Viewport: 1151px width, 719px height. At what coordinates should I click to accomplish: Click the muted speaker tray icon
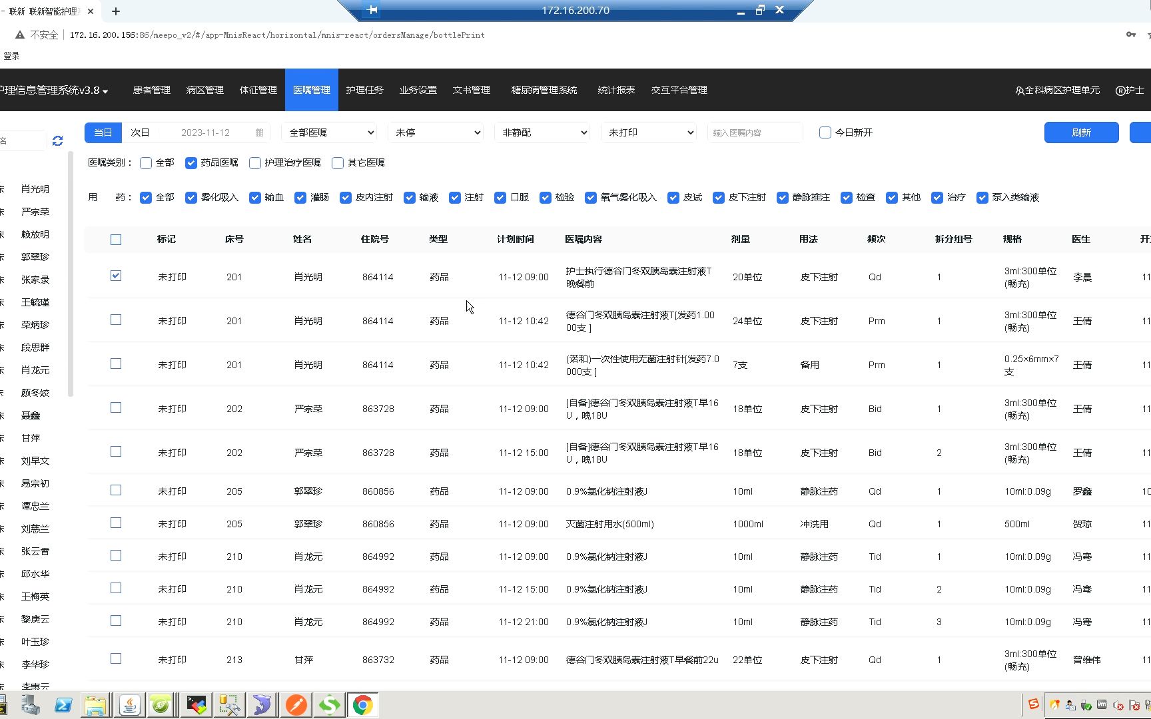pyautogui.click(x=1118, y=705)
